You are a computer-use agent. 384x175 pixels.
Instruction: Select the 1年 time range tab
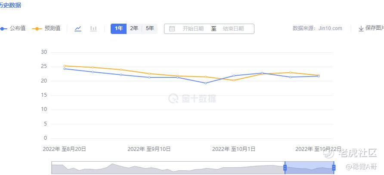point(119,29)
